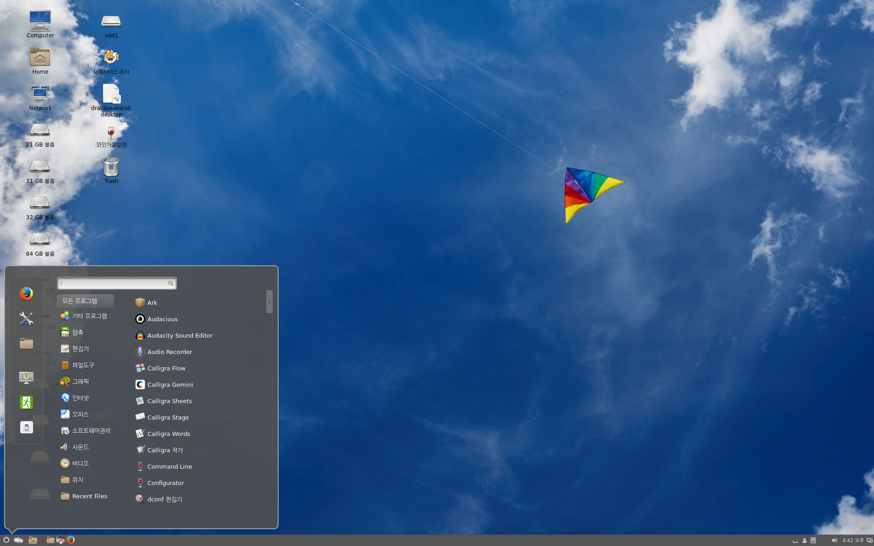Open Firefox from the menu favorites sidebar
The image size is (874, 546).
tap(26, 294)
